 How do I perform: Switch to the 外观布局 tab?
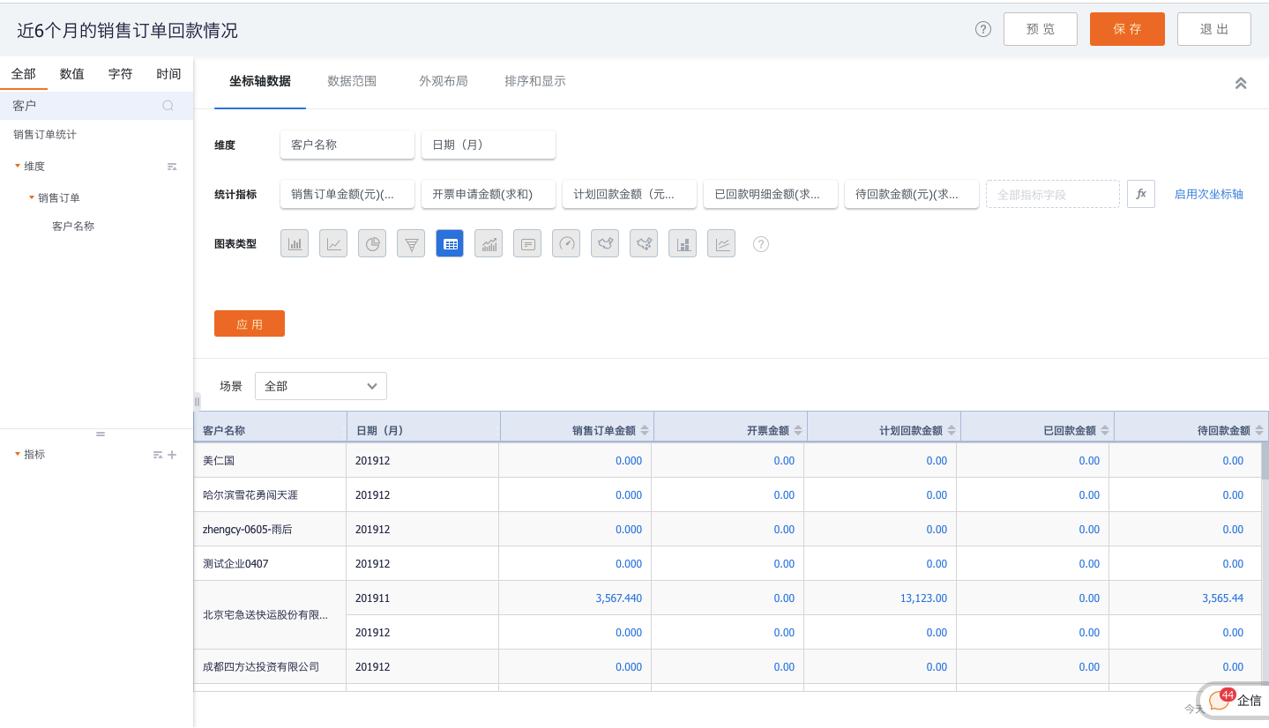pos(444,81)
